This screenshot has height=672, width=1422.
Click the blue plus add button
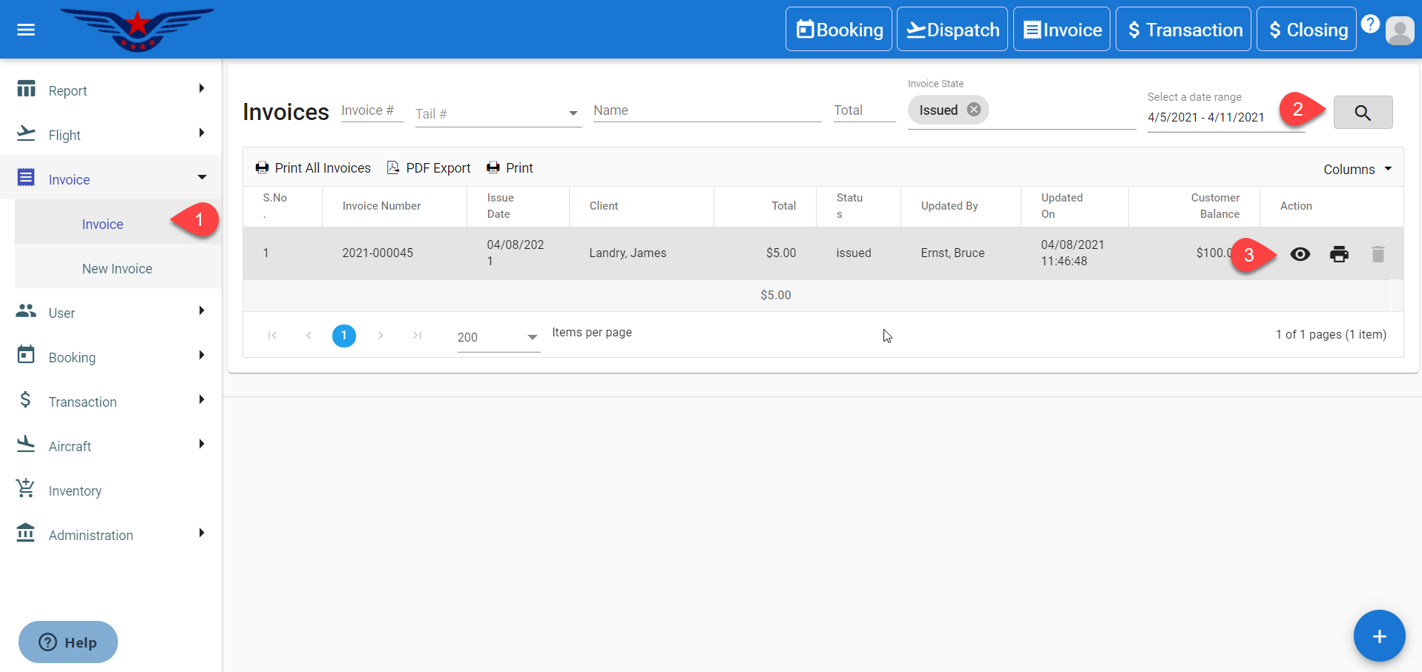1379,636
